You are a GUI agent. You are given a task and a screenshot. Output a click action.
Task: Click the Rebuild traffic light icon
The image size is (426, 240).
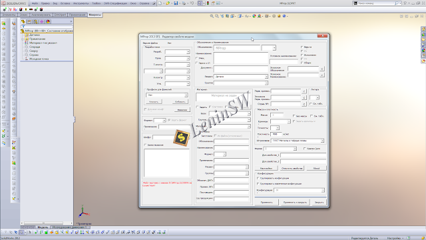pyautogui.click(x=208, y=3)
